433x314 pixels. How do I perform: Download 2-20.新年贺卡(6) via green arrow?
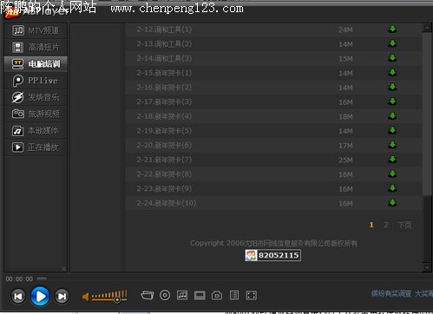(x=392, y=145)
